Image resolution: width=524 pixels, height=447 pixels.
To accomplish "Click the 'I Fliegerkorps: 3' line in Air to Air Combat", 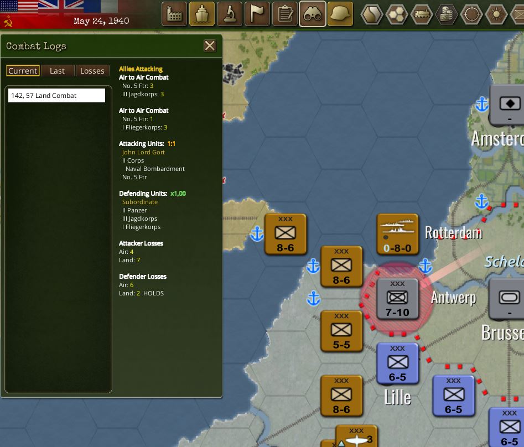I will [x=145, y=127].
